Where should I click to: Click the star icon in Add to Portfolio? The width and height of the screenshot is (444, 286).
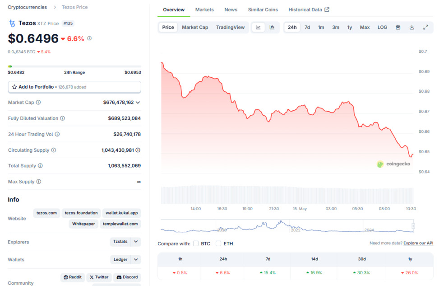coord(14,87)
